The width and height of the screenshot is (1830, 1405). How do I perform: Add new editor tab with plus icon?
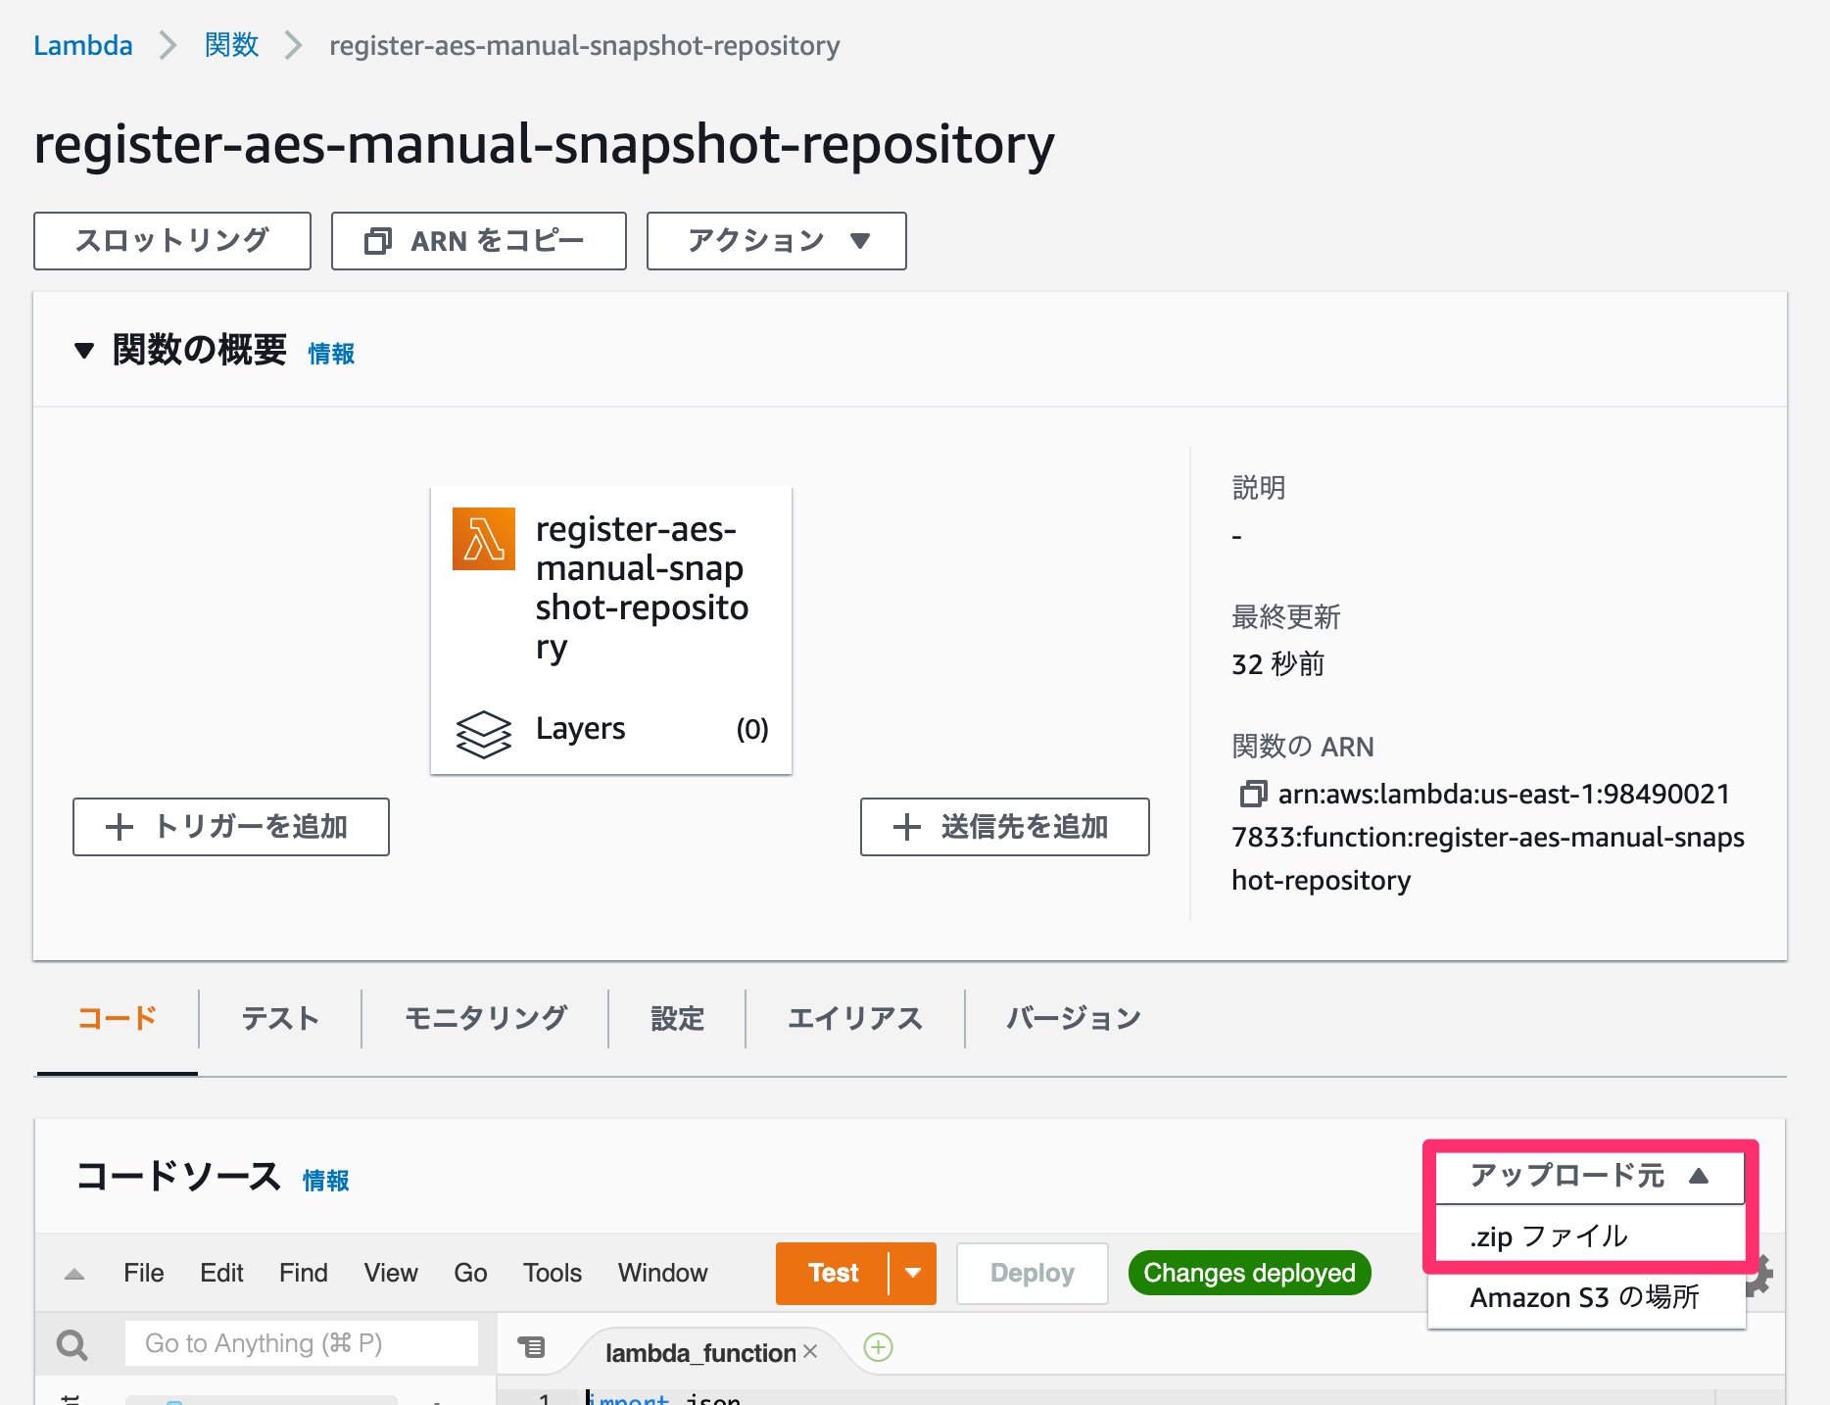pyautogui.click(x=879, y=1348)
